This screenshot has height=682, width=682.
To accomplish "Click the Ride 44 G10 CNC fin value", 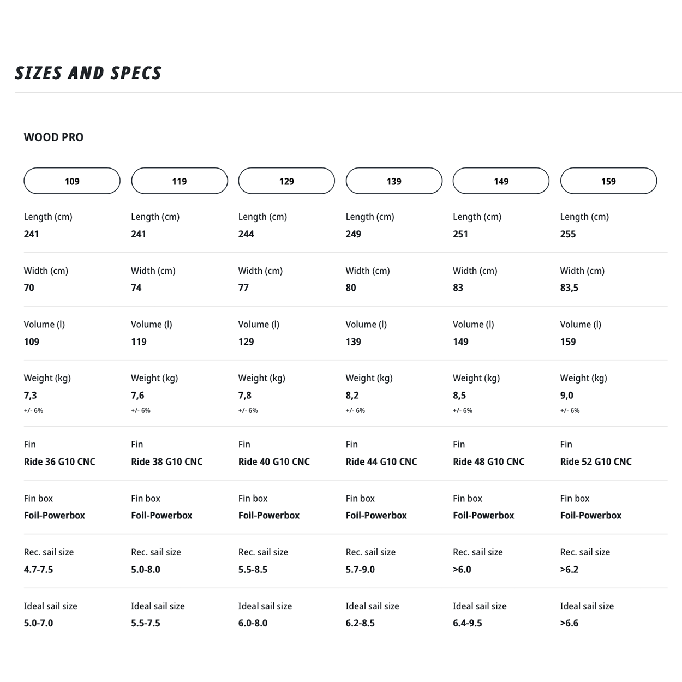I will click(381, 462).
